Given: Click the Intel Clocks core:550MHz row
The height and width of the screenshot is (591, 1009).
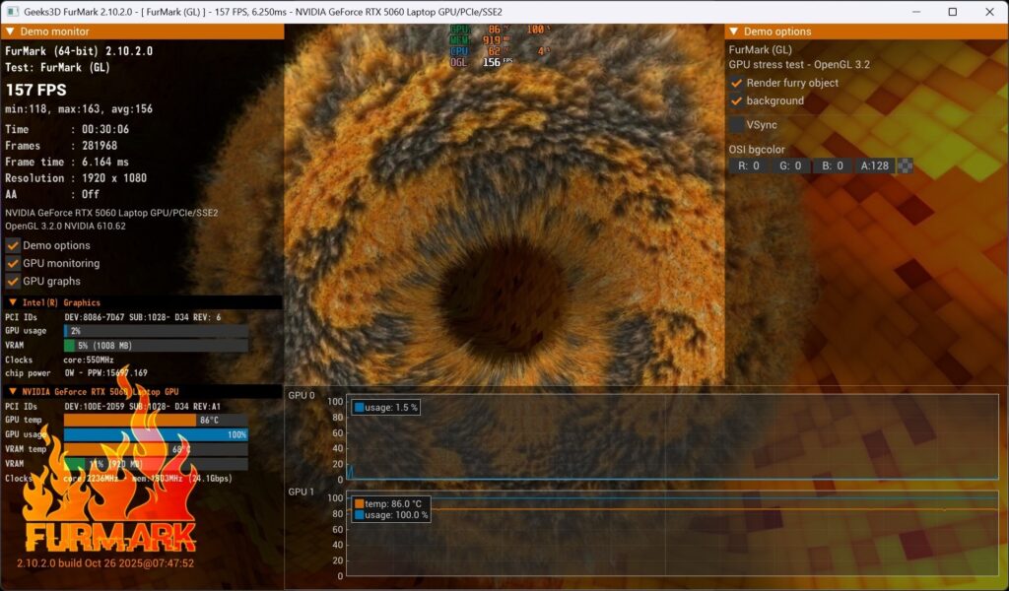Looking at the screenshot, I should point(60,361).
